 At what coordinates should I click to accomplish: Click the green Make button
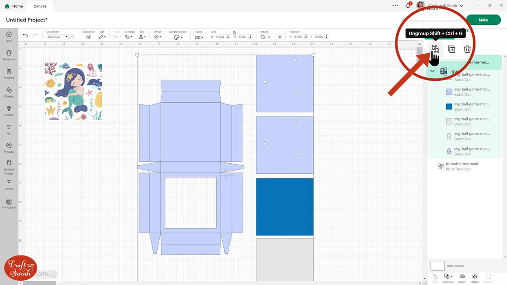tap(483, 20)
